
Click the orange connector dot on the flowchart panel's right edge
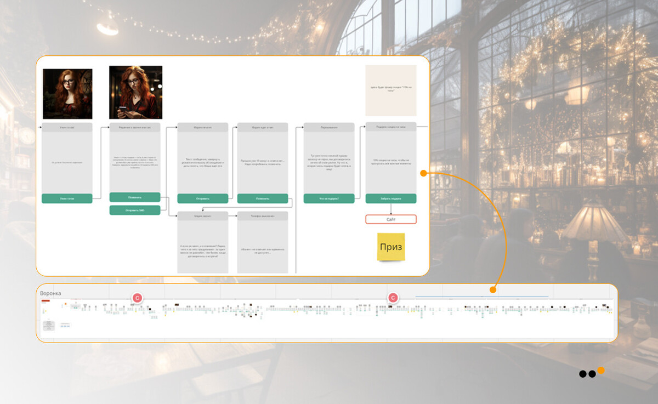(x=423, y=173)
